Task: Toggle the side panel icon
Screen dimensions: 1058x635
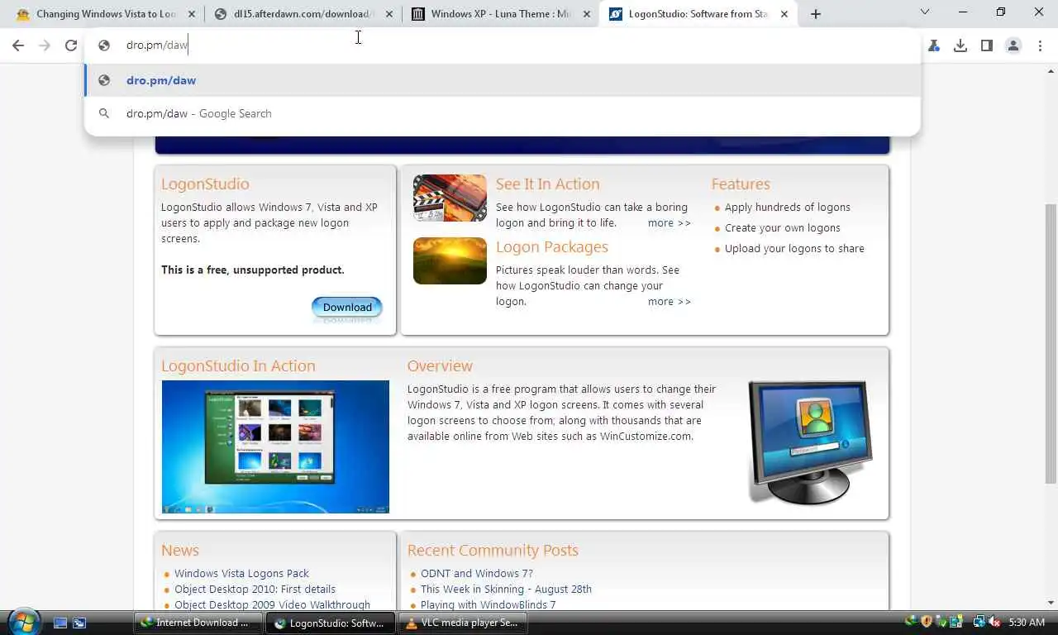Action: point(987,46)
